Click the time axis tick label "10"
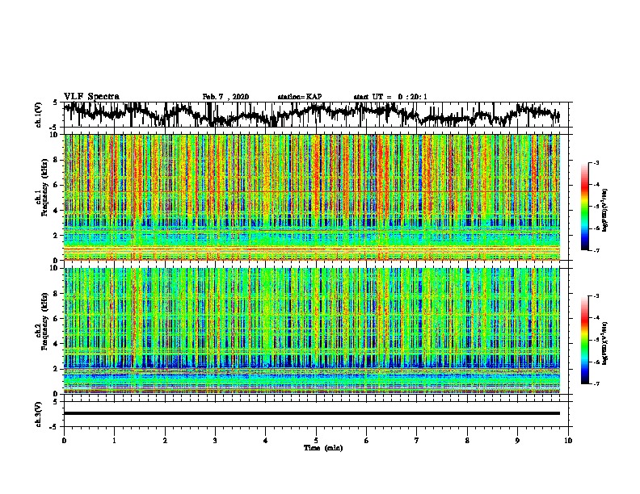Image resolution: width=640 pixels, height=494 pixels. (568, 440)
